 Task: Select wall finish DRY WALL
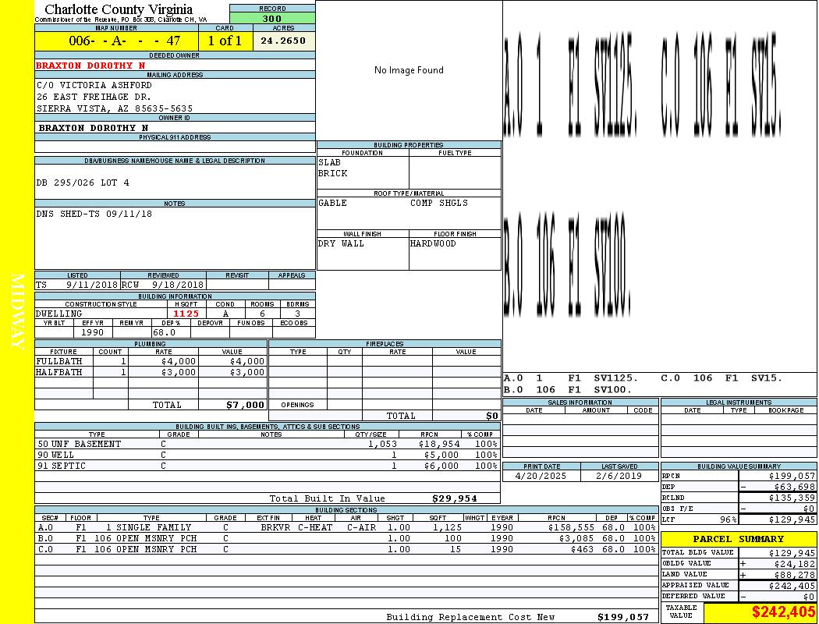[x=341, y=244]
